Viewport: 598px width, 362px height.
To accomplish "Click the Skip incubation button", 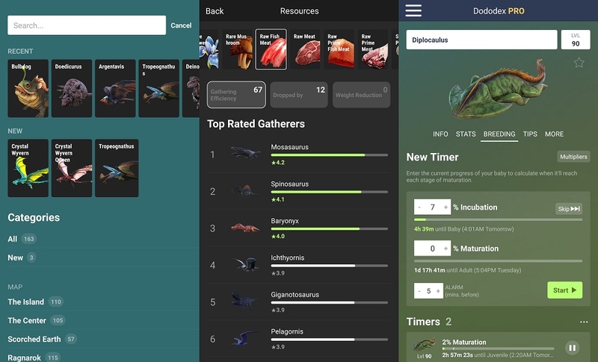I will click(x=569, y=208).
